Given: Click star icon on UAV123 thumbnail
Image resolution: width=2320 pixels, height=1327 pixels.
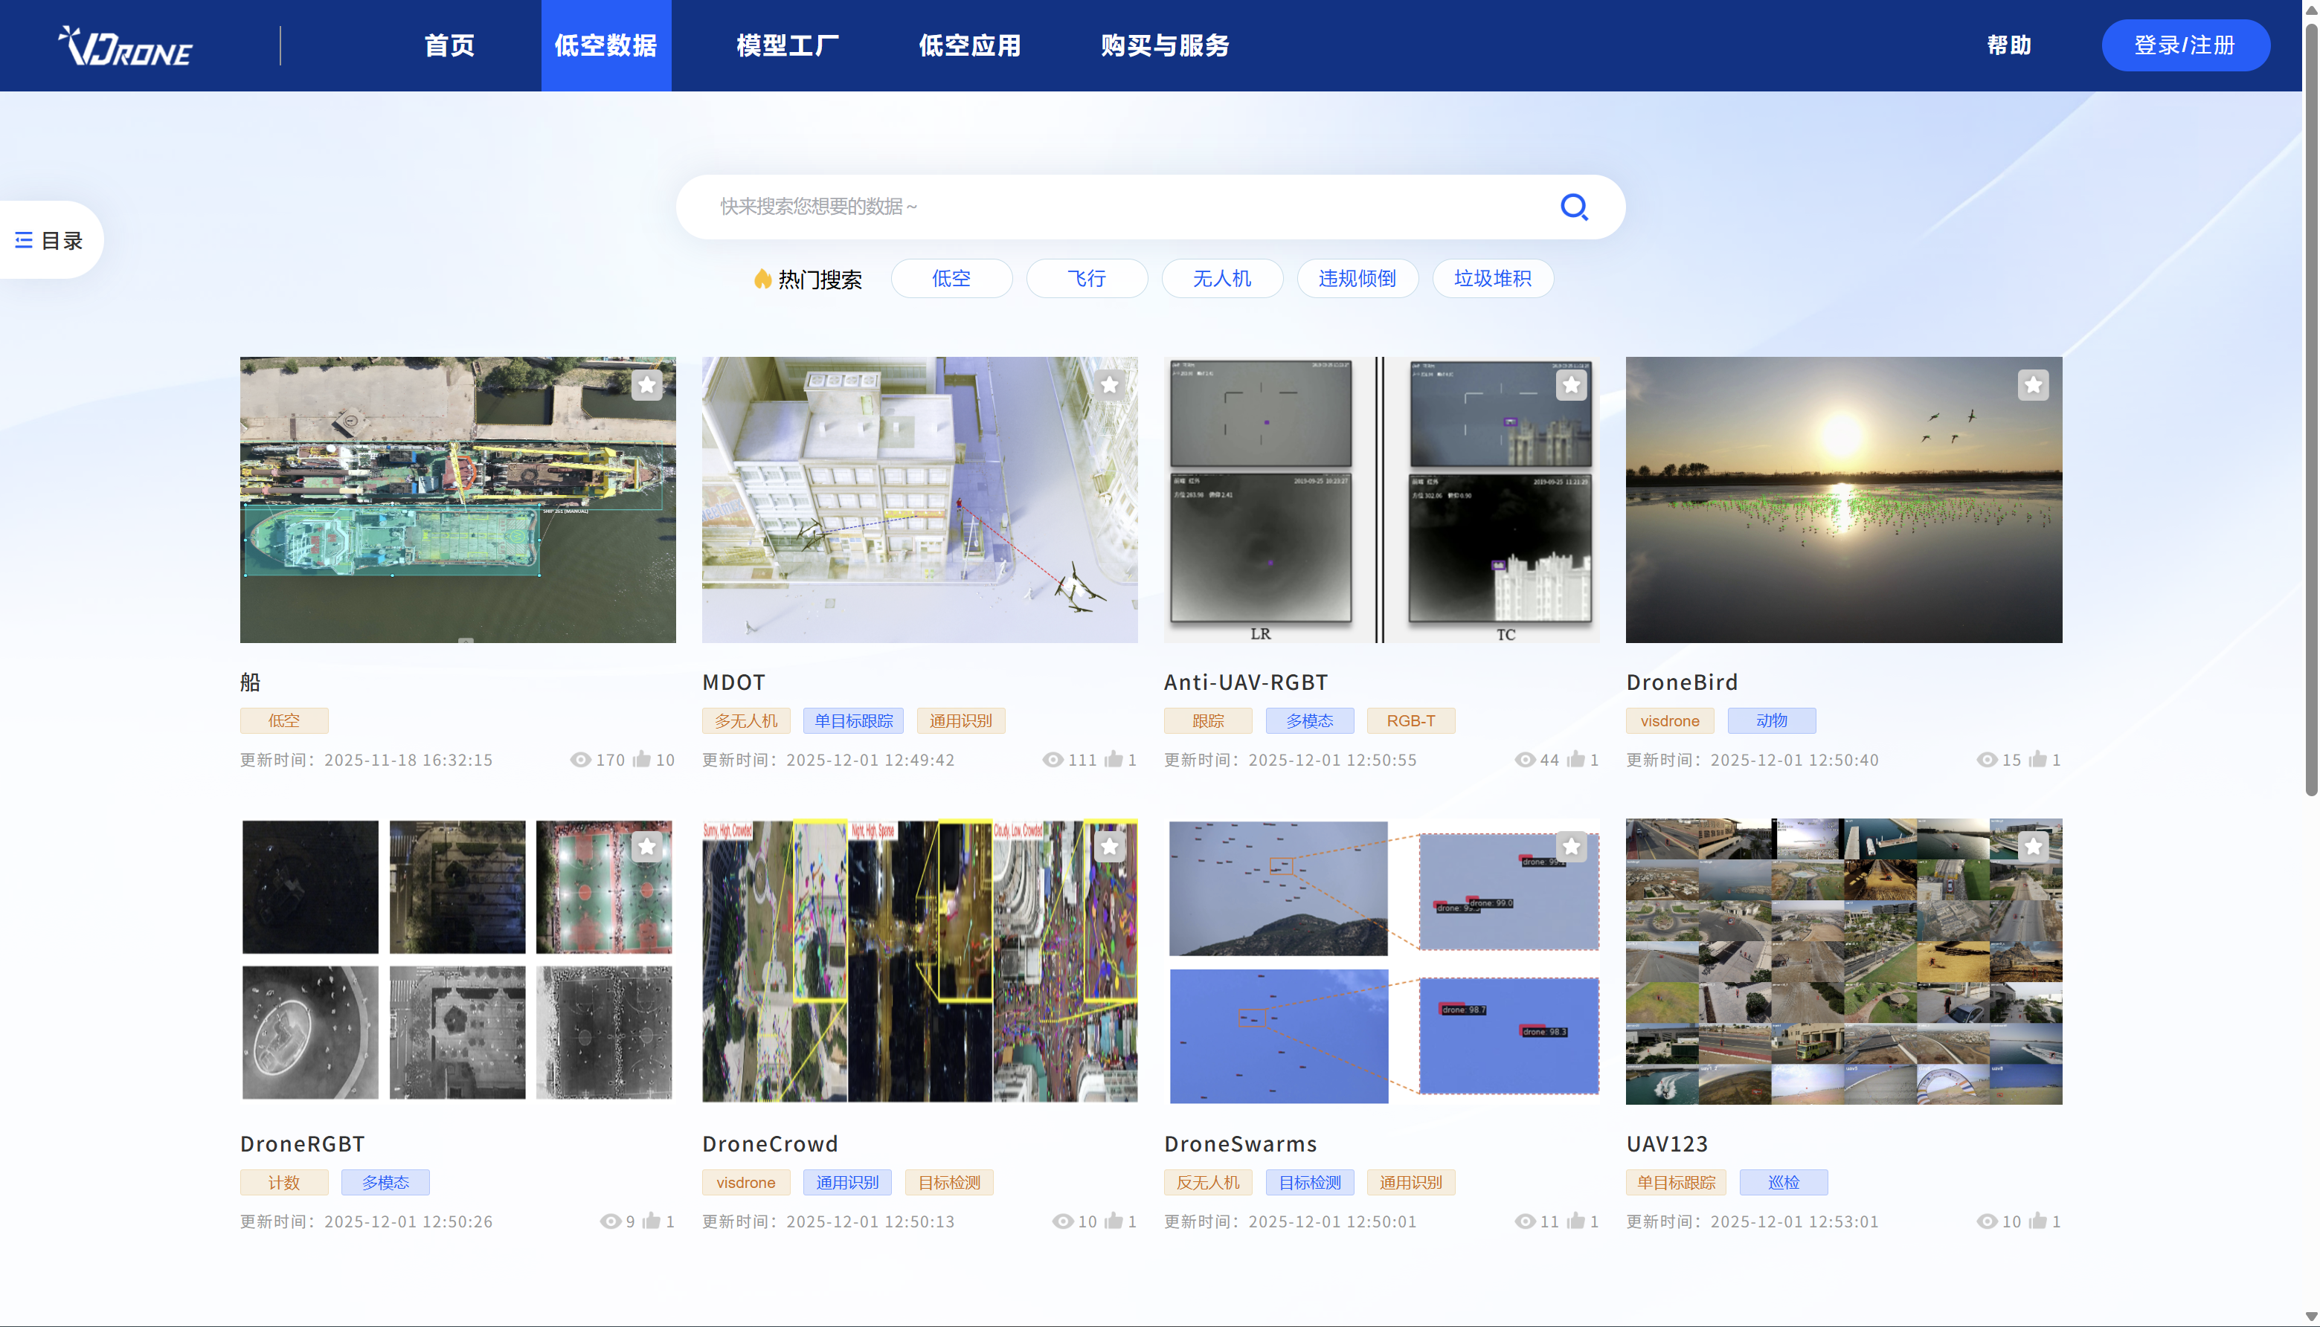Looking at the screenshot, I should pos(2033,847).
